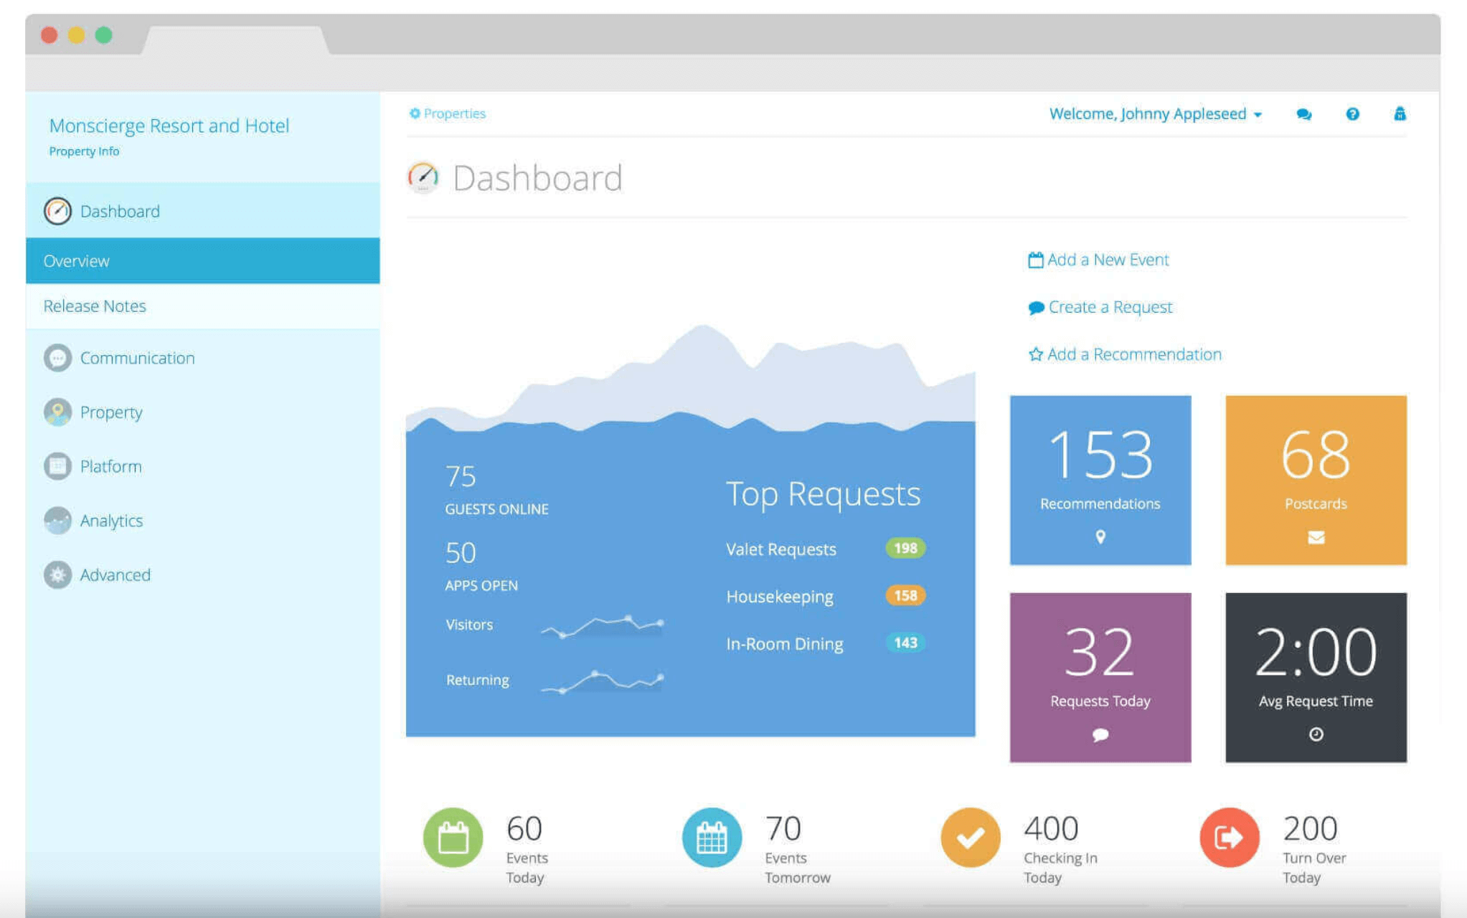Open the help question mark icon
Viewport: 1467px width, 918px height.
coord(1352,114)
